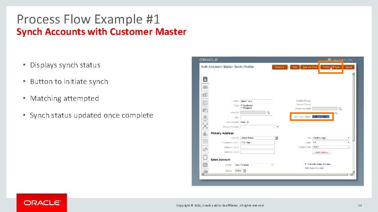Select the Prospect type radio button
The height and width of the screenshot is (212, 378).
[241, 108]
